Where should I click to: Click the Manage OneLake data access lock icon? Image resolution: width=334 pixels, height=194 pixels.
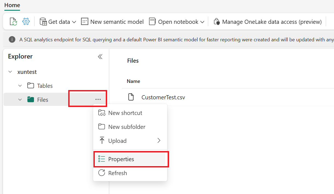click(217, 22)
